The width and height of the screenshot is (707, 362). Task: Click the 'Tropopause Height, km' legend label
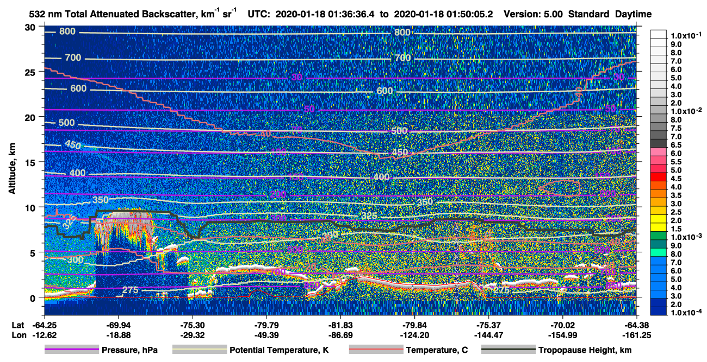coord(585,351)
